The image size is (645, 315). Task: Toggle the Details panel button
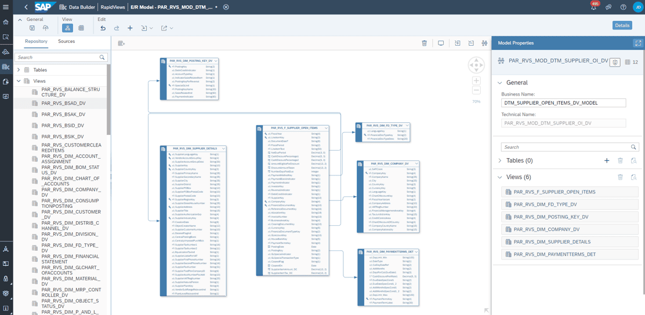coord(622,25)
